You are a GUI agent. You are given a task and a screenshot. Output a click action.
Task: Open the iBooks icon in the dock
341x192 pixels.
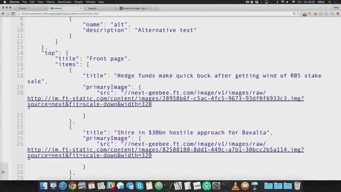tap(245, 186)
